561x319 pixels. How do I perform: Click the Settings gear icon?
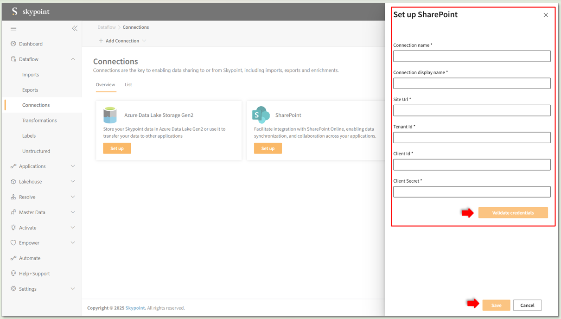tap(13, 289)
